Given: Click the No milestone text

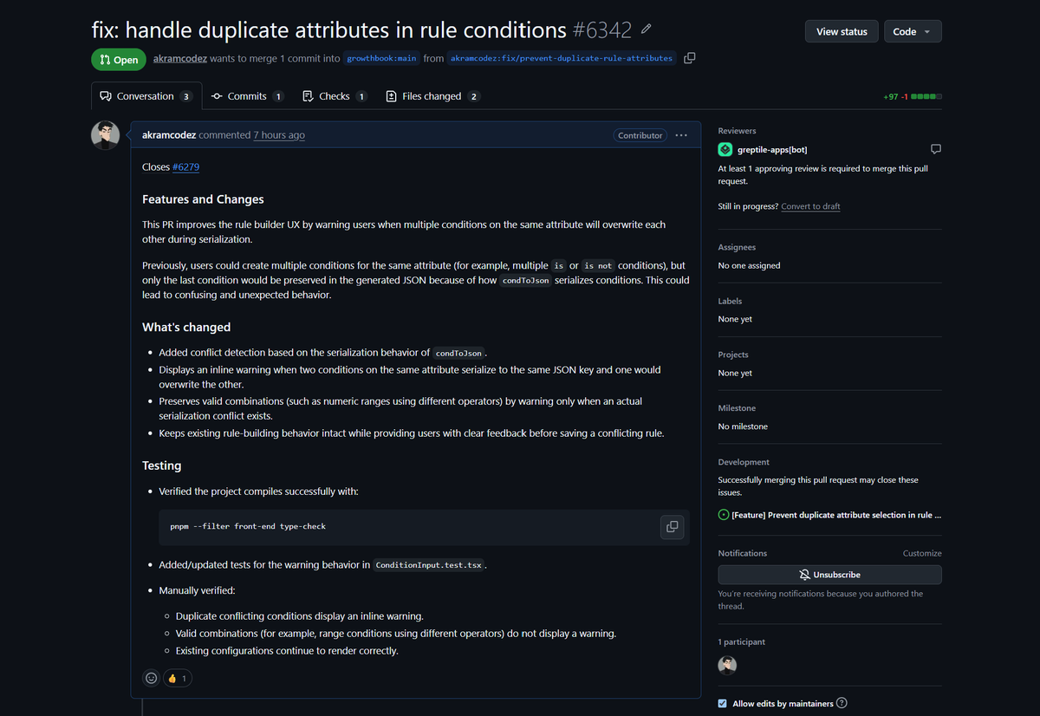Looking at the screenshot, I should (x=743, y=426).
